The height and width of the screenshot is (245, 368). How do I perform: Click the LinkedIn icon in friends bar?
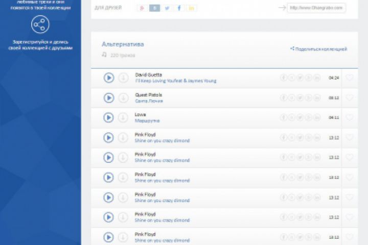[x=192, y=8]
